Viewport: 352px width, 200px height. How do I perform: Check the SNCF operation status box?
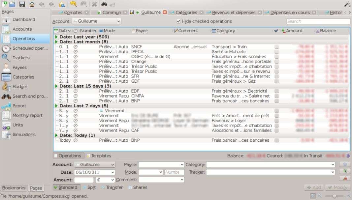pyautogui.click(x=276, y=47)
